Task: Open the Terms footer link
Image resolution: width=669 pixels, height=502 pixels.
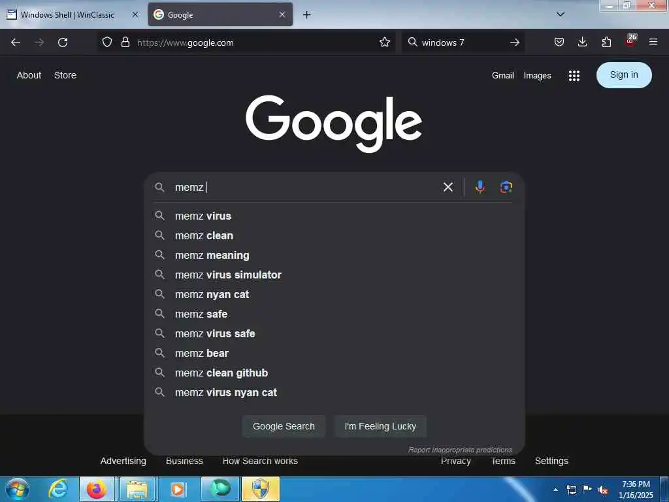Action: 503,461
